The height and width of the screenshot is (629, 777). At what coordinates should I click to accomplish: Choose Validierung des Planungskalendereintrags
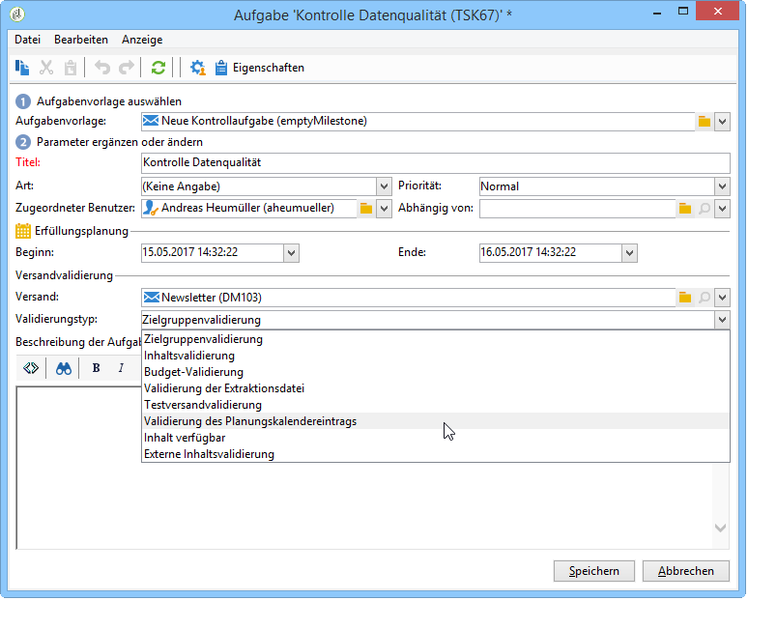(436, 421)
